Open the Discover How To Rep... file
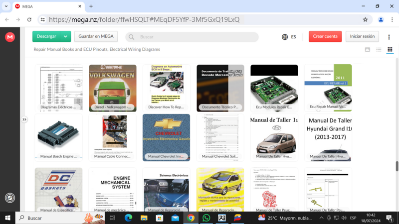This screenshot has width=399, height=224. click(x=167, y=88)
